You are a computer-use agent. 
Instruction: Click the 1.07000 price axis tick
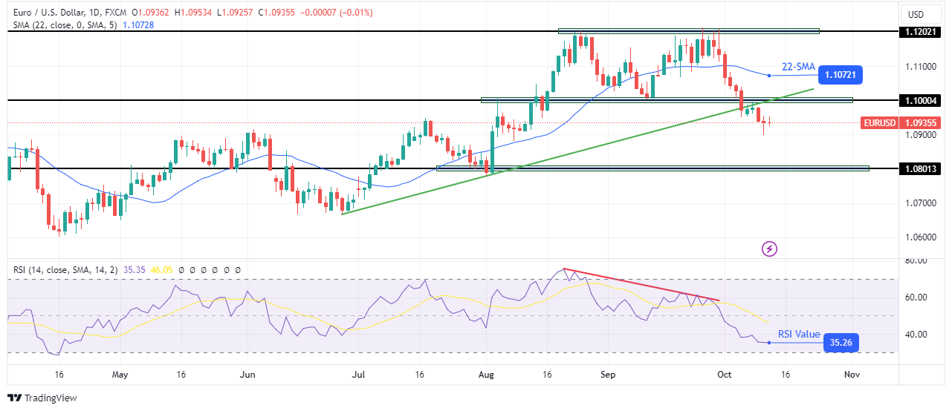click(x=922, y=203)
